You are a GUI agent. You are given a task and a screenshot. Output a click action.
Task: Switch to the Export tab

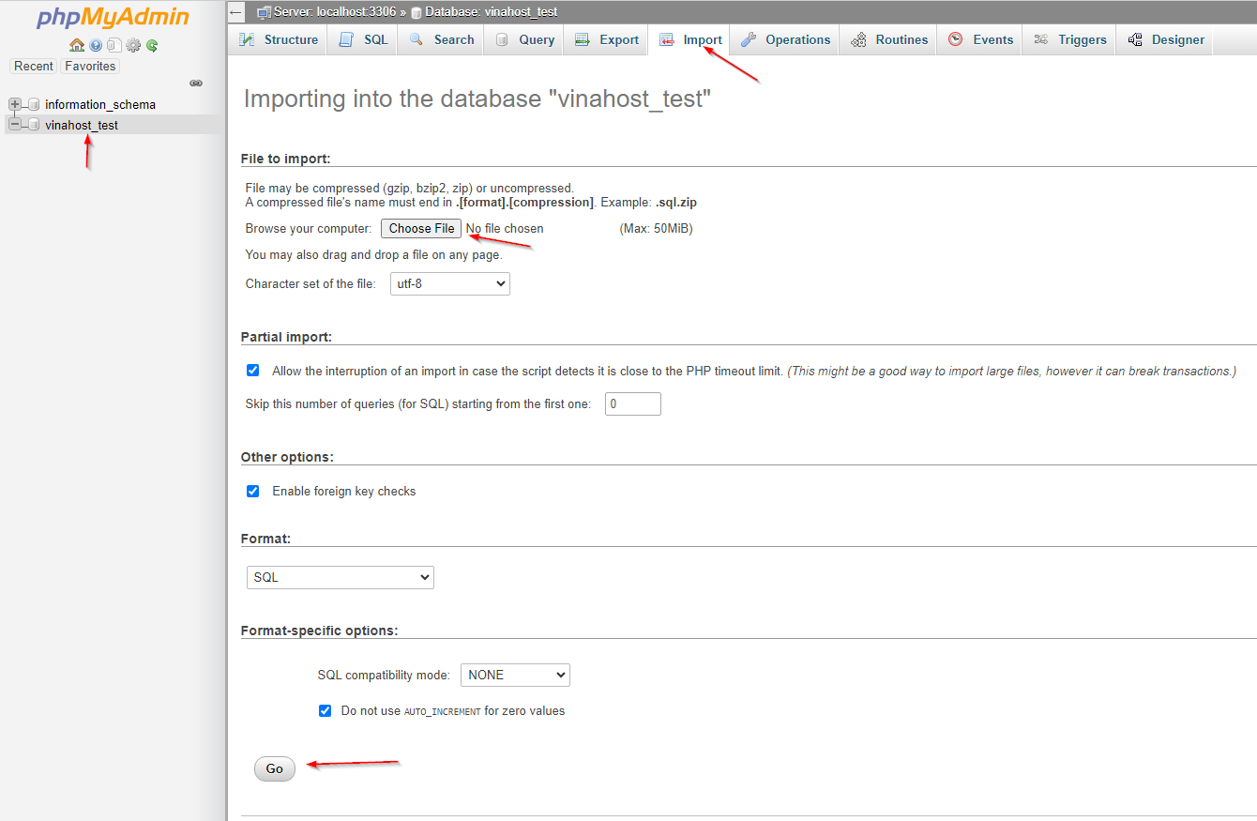[x=607, y=39]
